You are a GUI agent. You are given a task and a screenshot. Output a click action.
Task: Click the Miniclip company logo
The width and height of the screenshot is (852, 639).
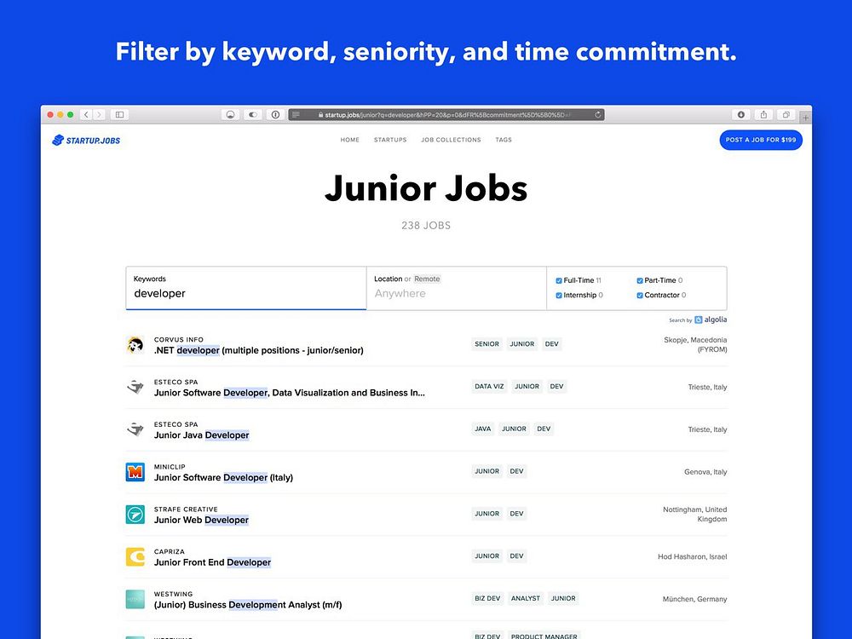tap(135, 472)
